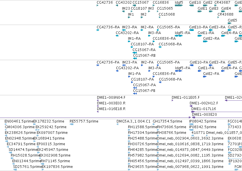This screenshot has height=171, width=242.
Task: Click the DME1-017L16 clone label
Action: point(204,109)
